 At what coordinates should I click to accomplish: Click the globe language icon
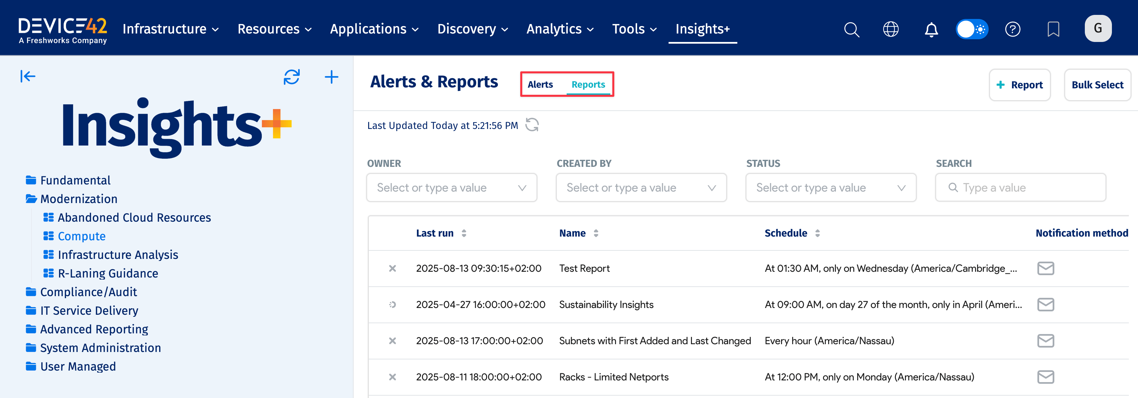pyautogui.click(x=891, y=29)
